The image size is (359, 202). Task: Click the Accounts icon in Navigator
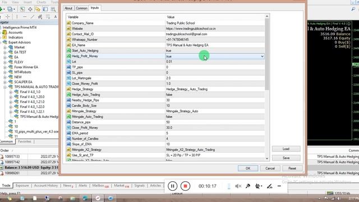4,33
